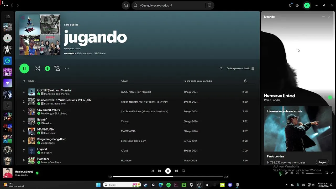Open the ATLAS album link
This screenshot has width=336, height=189.
[x=124, y=151]
